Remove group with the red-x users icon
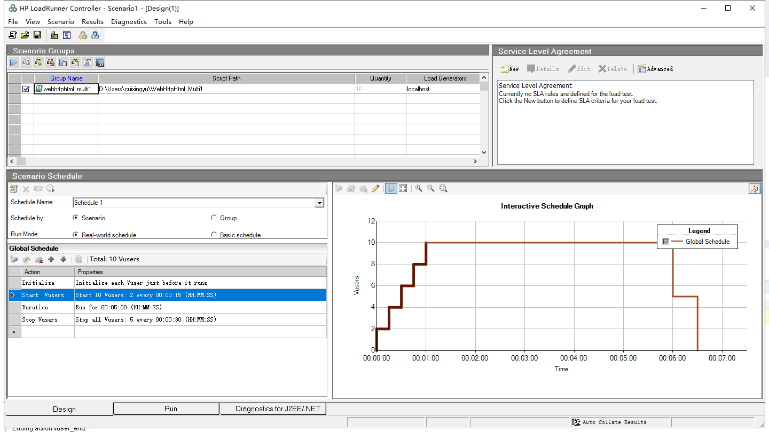769x432 pixels. point(51,62)
